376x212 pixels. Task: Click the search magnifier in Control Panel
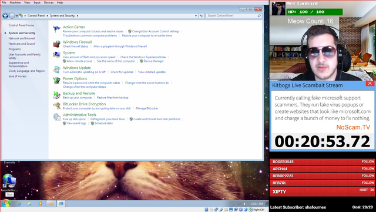click(x=259, y=16)
